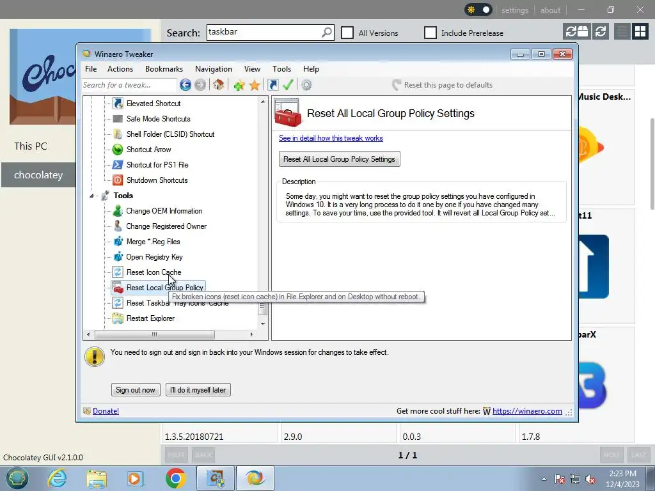
Task: Switch Chocolatey to list view icon
Action: 622,32
